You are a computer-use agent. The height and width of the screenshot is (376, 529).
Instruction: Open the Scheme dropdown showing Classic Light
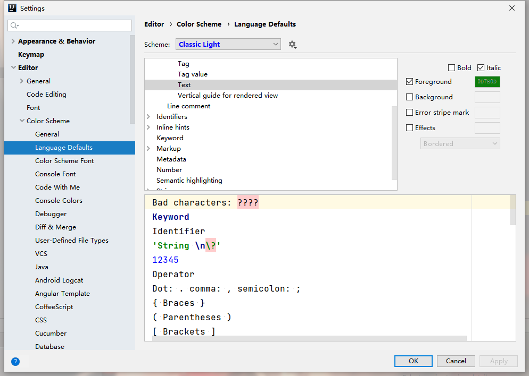coord(228,45)
